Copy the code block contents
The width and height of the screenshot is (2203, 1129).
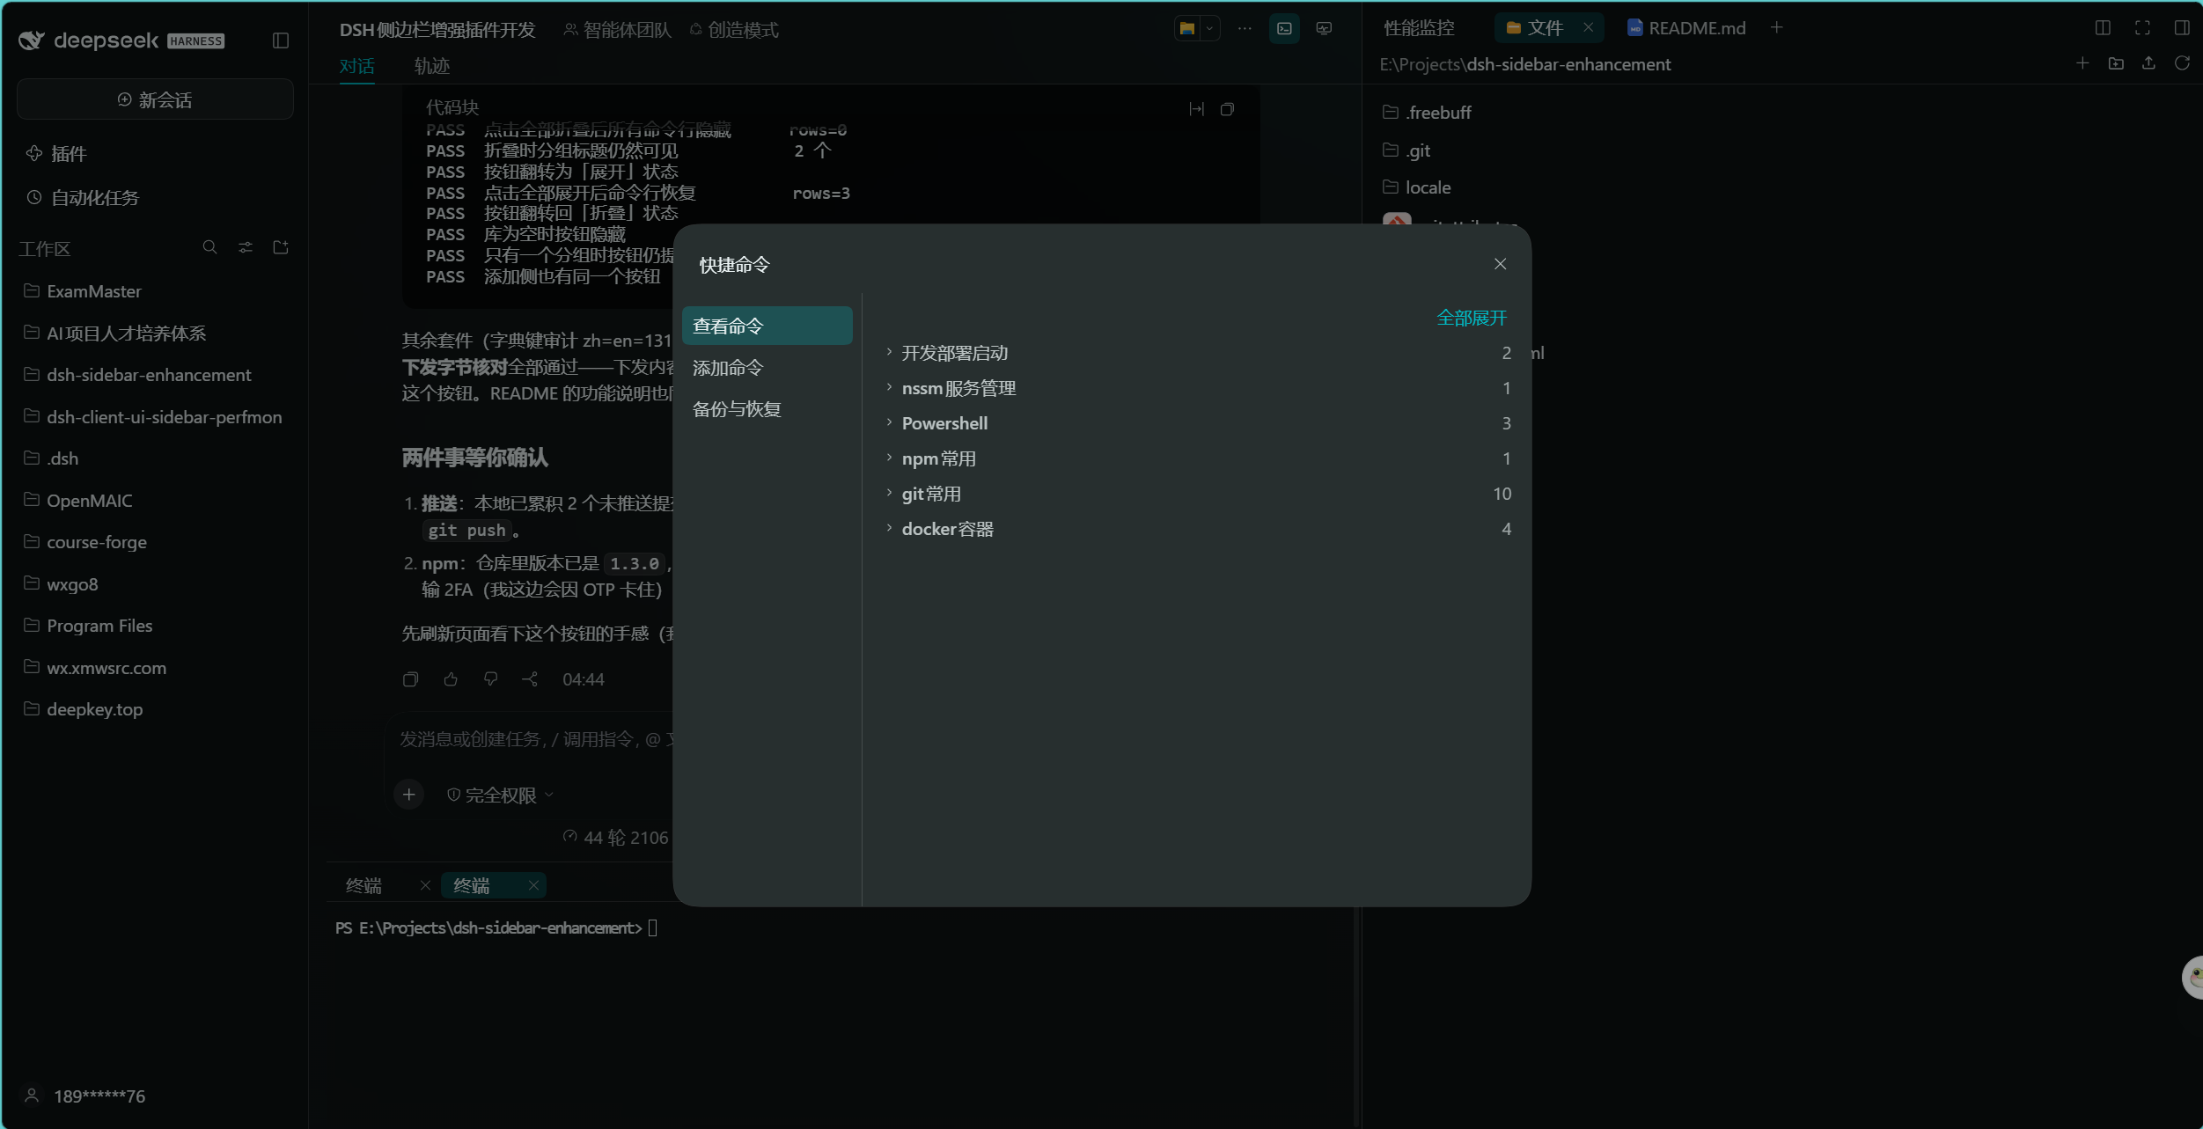(x=1227, y=109)
